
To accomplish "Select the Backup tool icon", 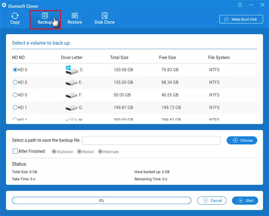I will 45,16.
